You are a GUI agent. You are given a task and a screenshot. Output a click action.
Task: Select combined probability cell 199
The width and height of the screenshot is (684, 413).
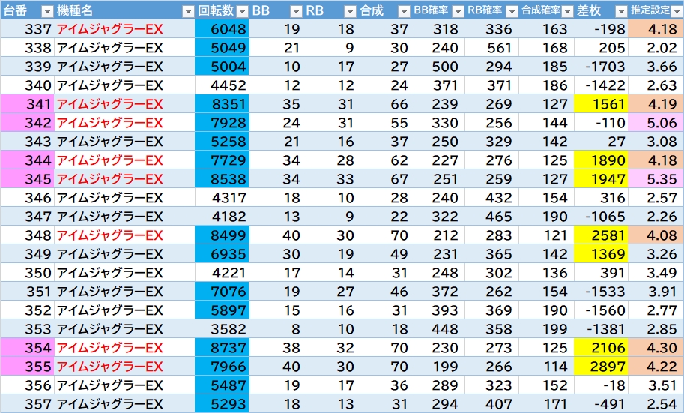point(547,329)
